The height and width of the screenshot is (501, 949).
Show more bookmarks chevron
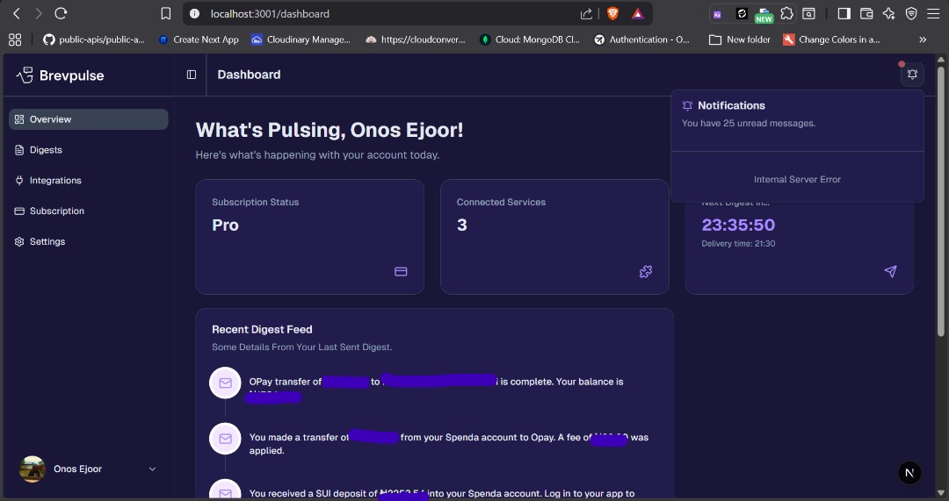pos(923,39)
